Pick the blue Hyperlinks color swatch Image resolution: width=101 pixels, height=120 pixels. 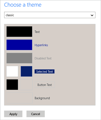tap(19, 45)
